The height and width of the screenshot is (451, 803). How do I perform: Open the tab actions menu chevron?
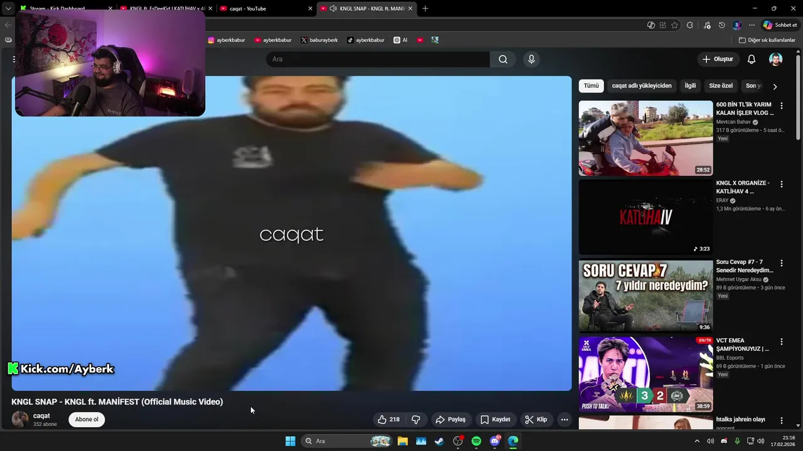[x=8, y=8]
